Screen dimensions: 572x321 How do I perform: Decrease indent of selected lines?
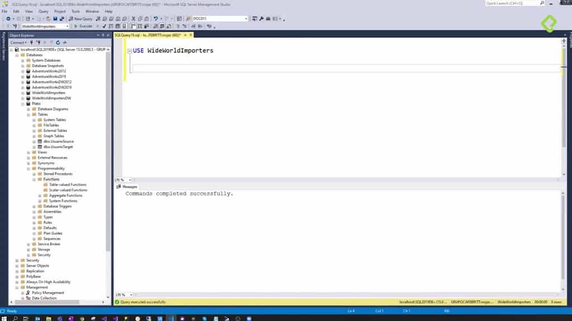tap(193, 26)
